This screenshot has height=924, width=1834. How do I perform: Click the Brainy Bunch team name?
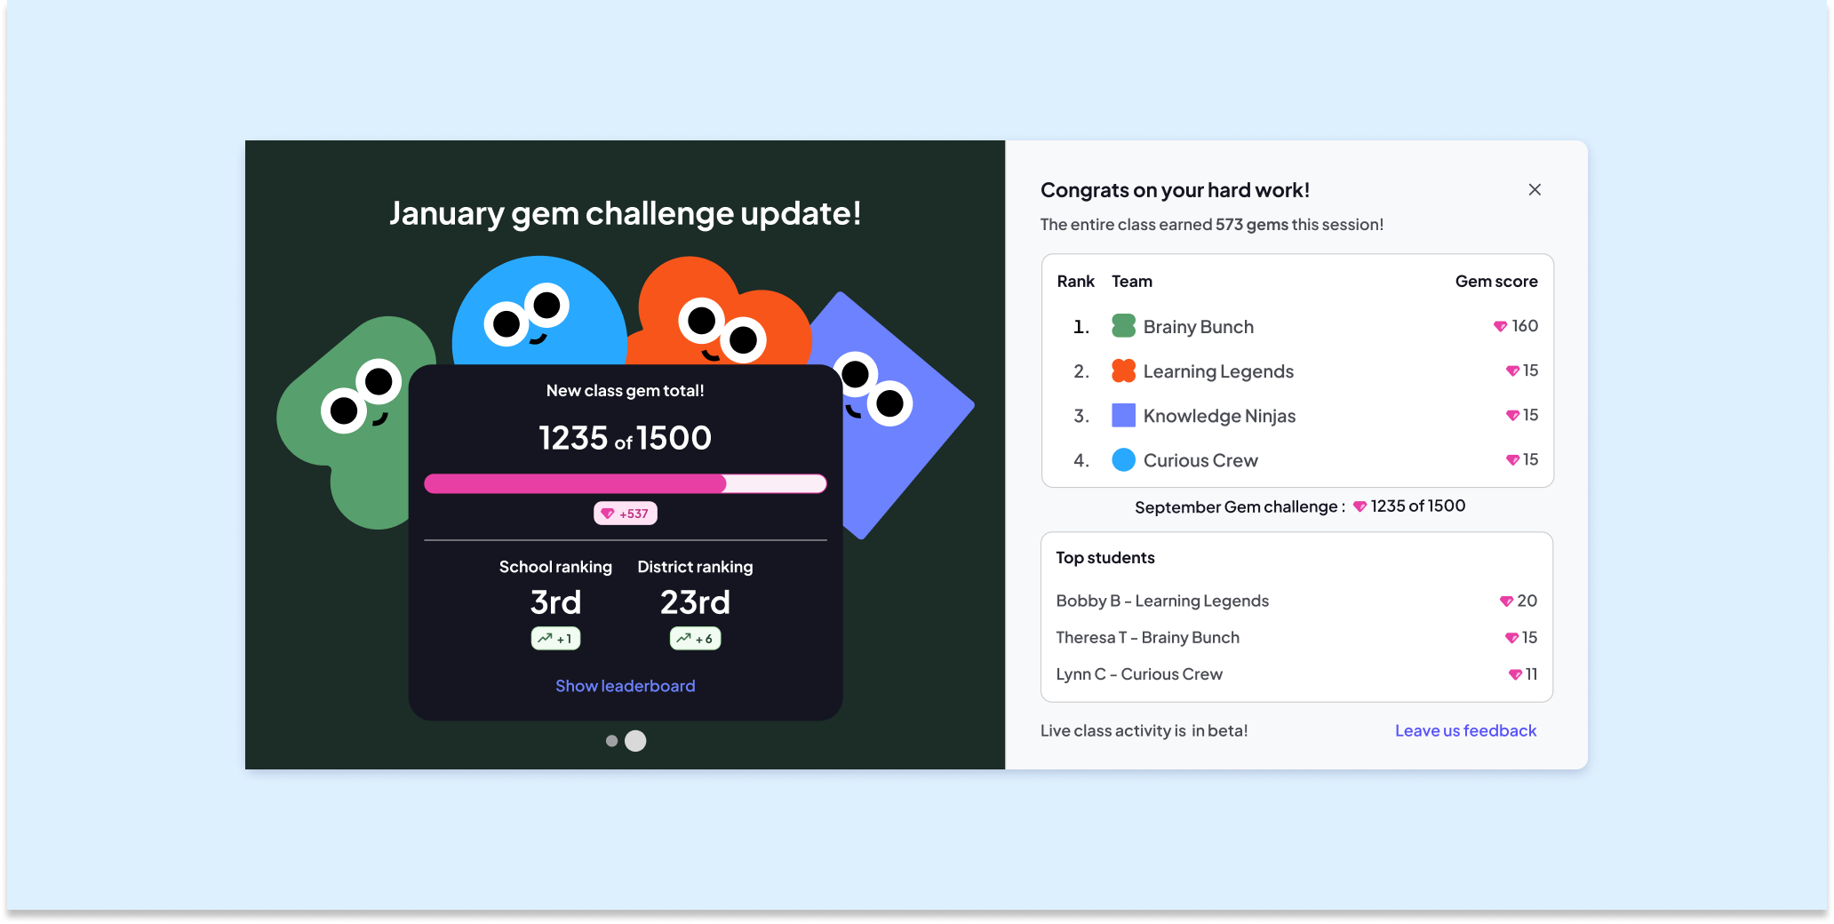tap(1198, 327)
